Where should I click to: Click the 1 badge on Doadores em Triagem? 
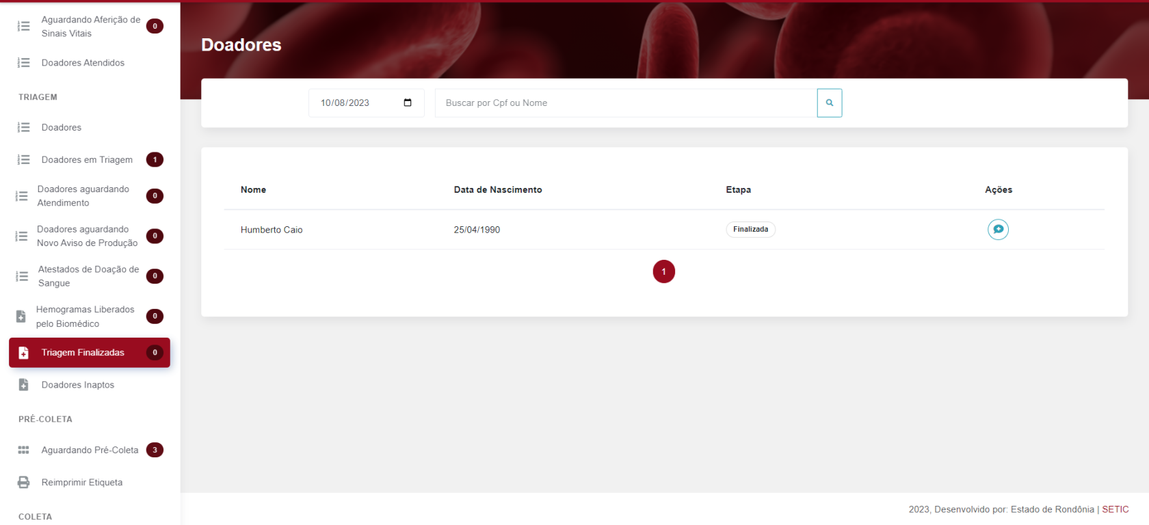155,159
